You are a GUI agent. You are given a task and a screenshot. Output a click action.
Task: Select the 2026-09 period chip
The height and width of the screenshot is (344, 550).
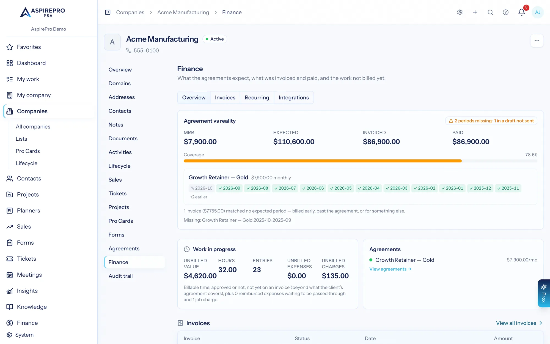tap(229, 188)
